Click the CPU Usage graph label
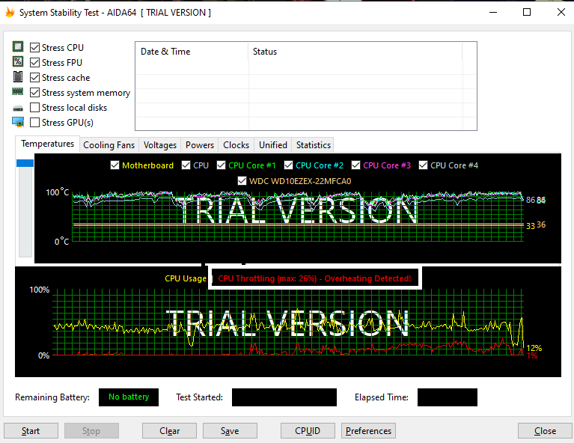Viewport: 574px width, 443px height. pyautogui.click(x=186, y=278)
